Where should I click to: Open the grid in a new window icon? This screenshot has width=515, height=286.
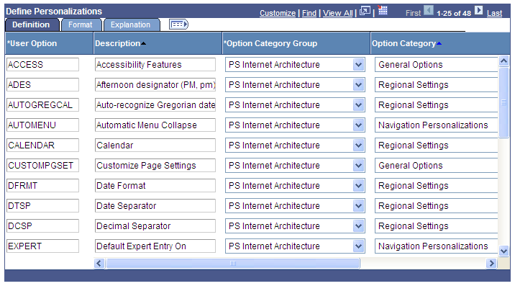coord(365,12)
